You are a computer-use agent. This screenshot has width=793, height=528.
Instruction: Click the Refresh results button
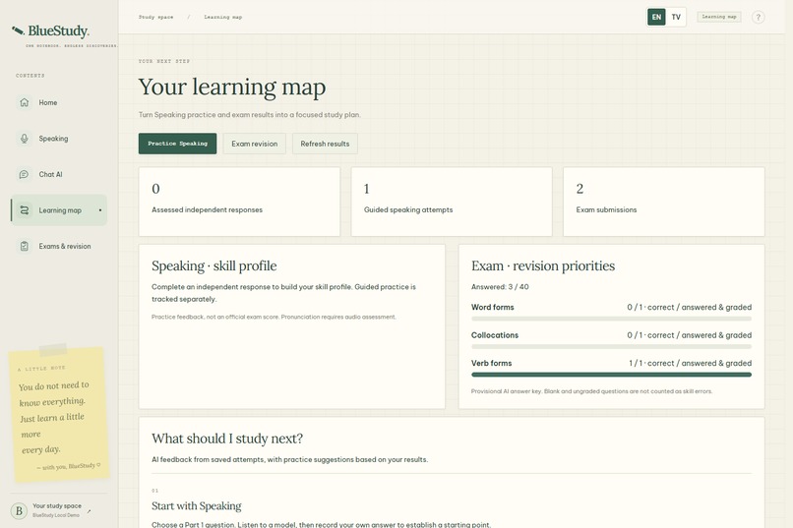325,144
